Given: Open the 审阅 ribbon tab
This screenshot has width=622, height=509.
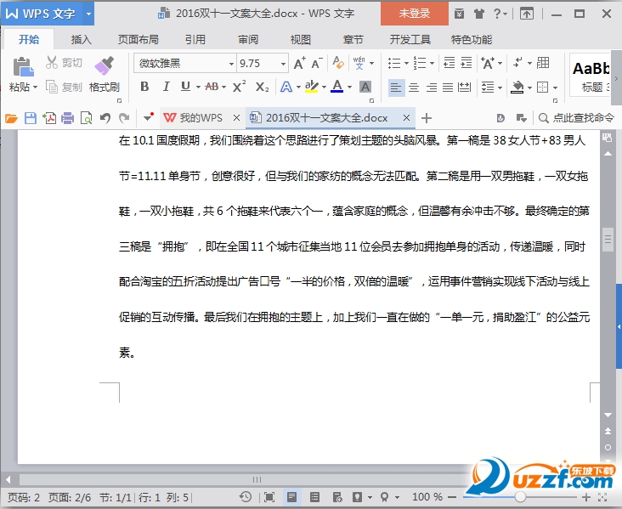Looking at the screenshot, I should (x=248, y=39).
